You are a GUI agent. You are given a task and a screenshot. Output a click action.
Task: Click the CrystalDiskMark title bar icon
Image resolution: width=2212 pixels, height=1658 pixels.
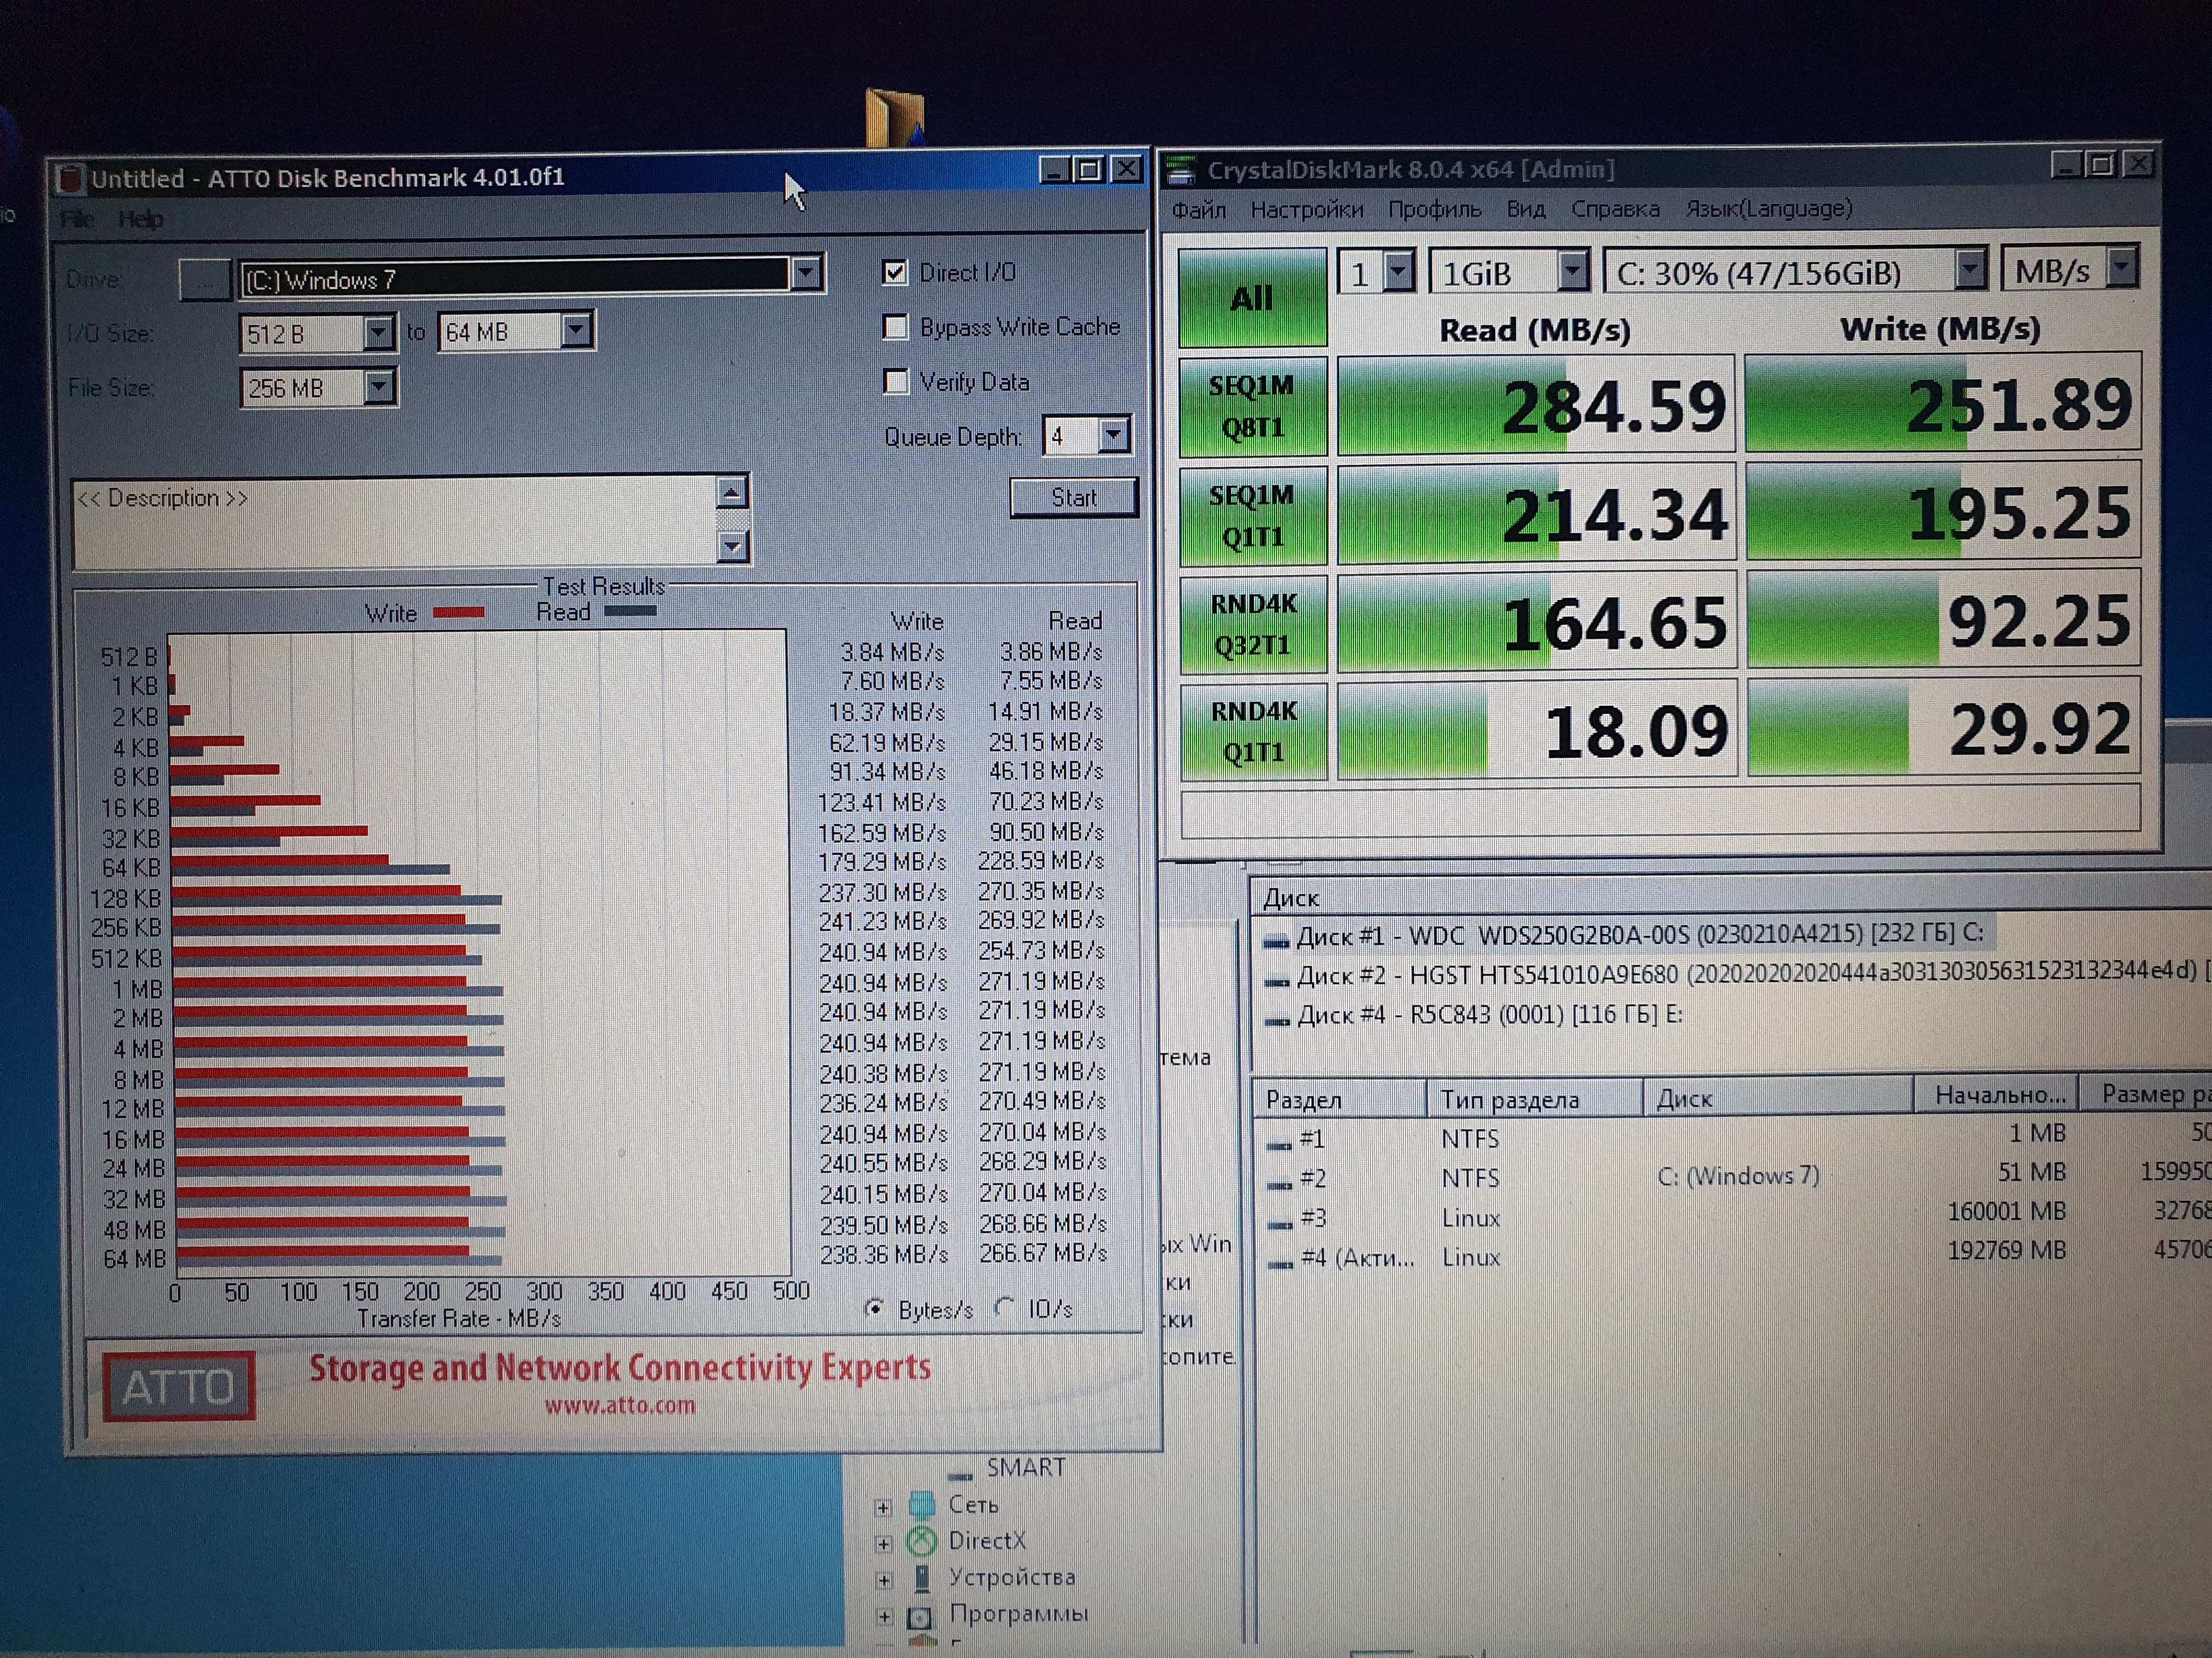point(1182,171)
